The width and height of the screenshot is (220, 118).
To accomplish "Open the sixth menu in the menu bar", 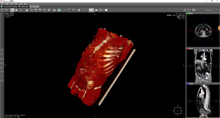I will coord(25,4).
